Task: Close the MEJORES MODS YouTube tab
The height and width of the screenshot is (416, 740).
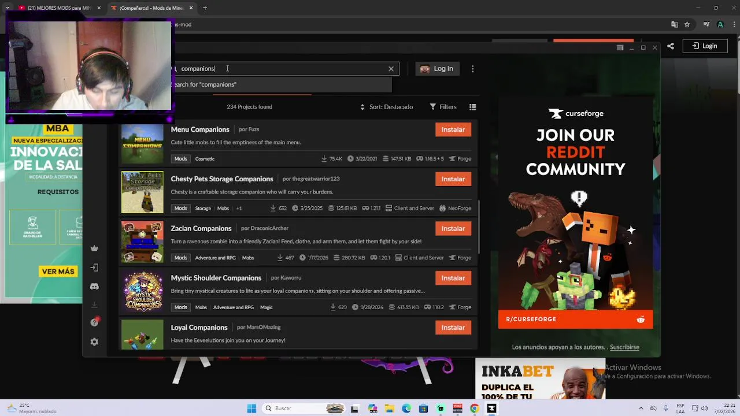Action: tap(99, 8)
